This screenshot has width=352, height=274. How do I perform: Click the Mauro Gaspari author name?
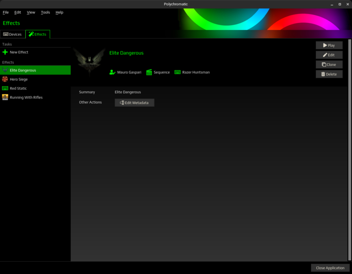(x=129, y=72)
